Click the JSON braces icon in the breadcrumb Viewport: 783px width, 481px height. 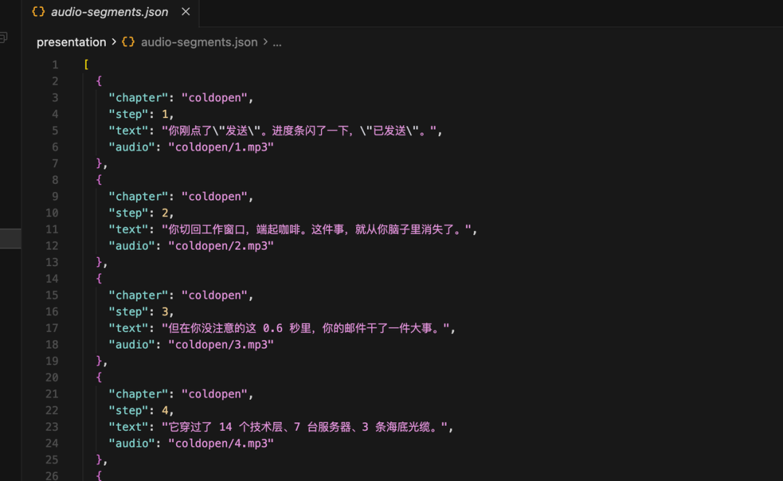pyautogui.click(x=128, y=42)
